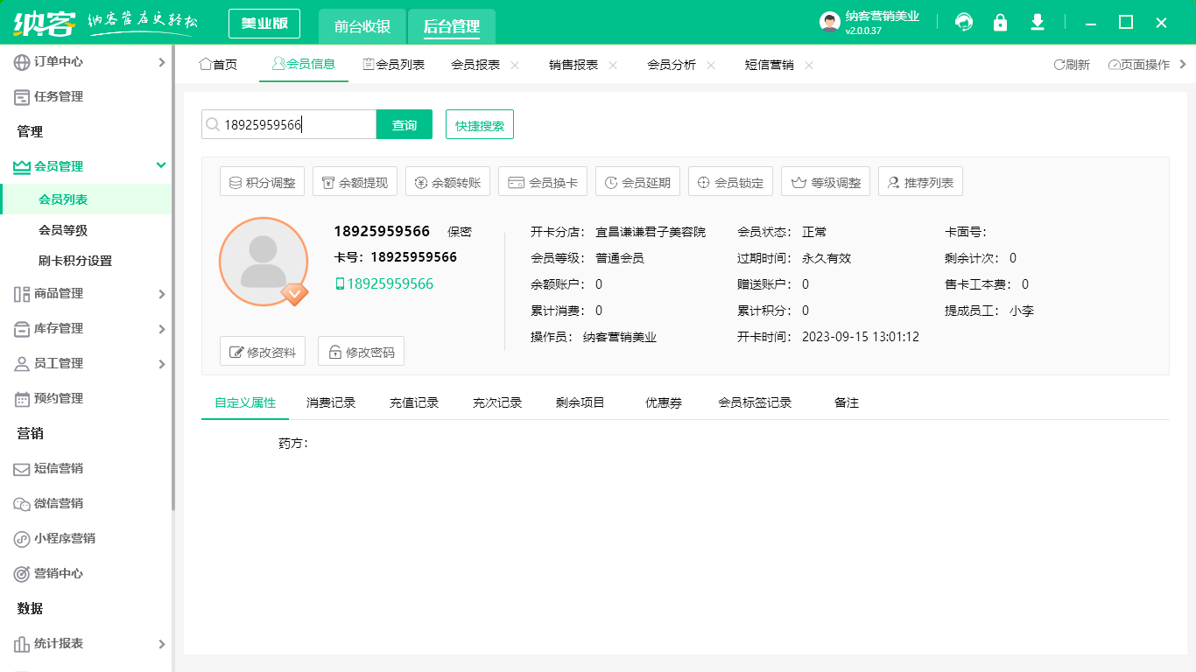Close the 短信营销 page tab
1196x672 pixels.
(x=809, y=66)
